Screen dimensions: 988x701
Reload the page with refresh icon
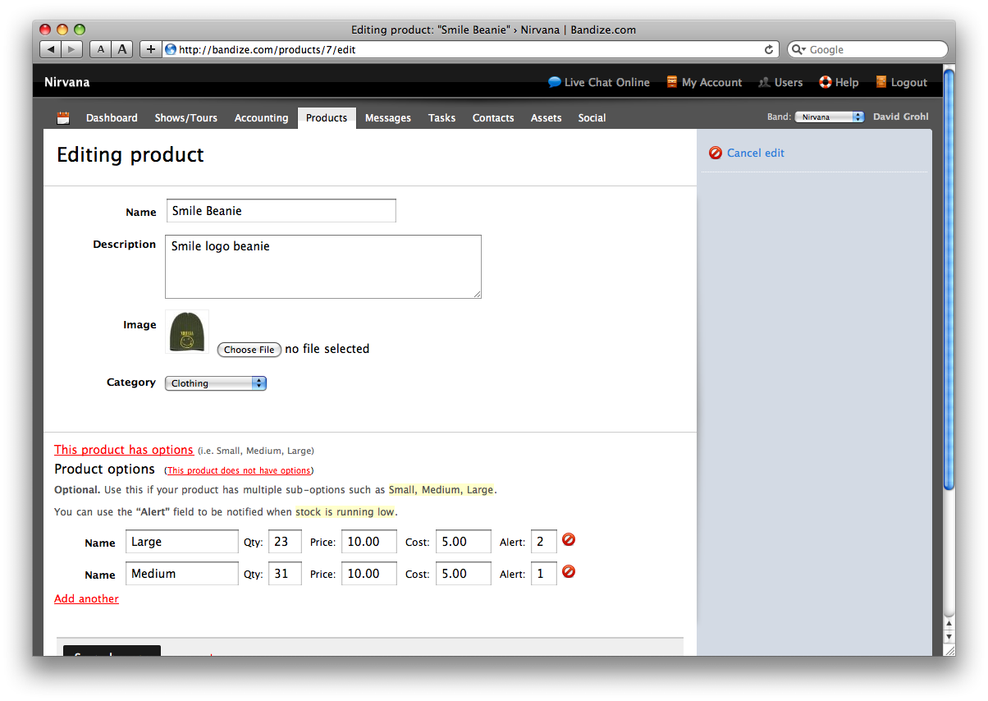769,49
